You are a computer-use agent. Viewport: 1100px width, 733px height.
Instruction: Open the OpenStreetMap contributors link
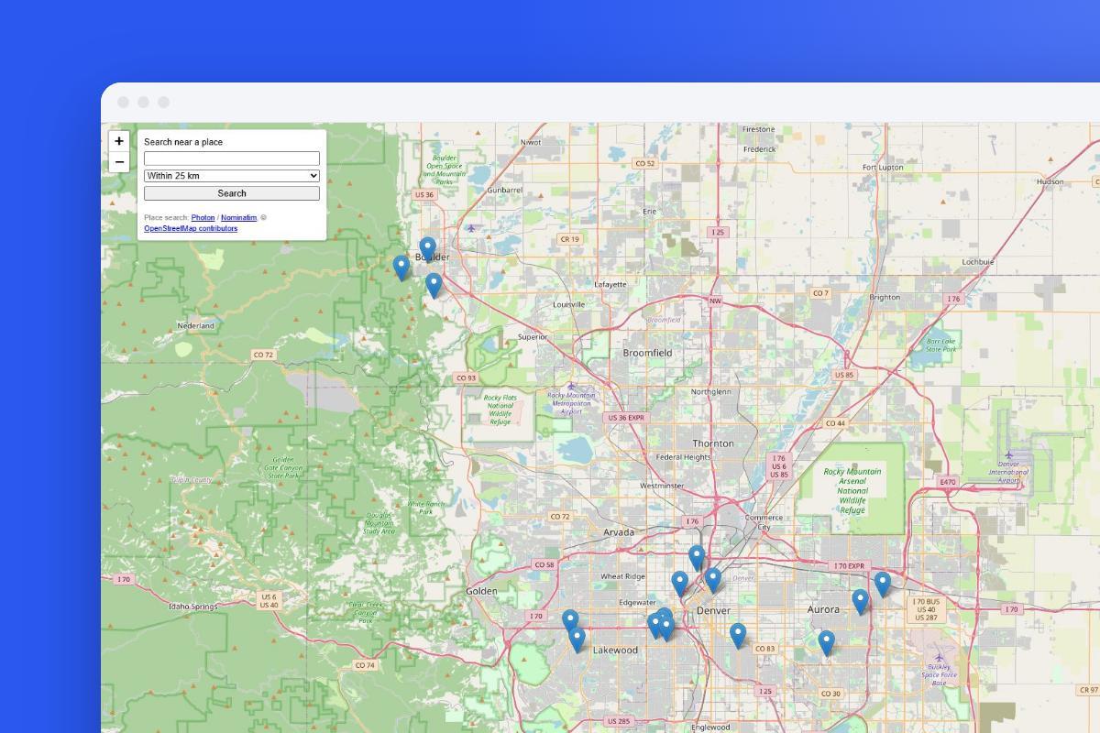click(x=191, y=228)
